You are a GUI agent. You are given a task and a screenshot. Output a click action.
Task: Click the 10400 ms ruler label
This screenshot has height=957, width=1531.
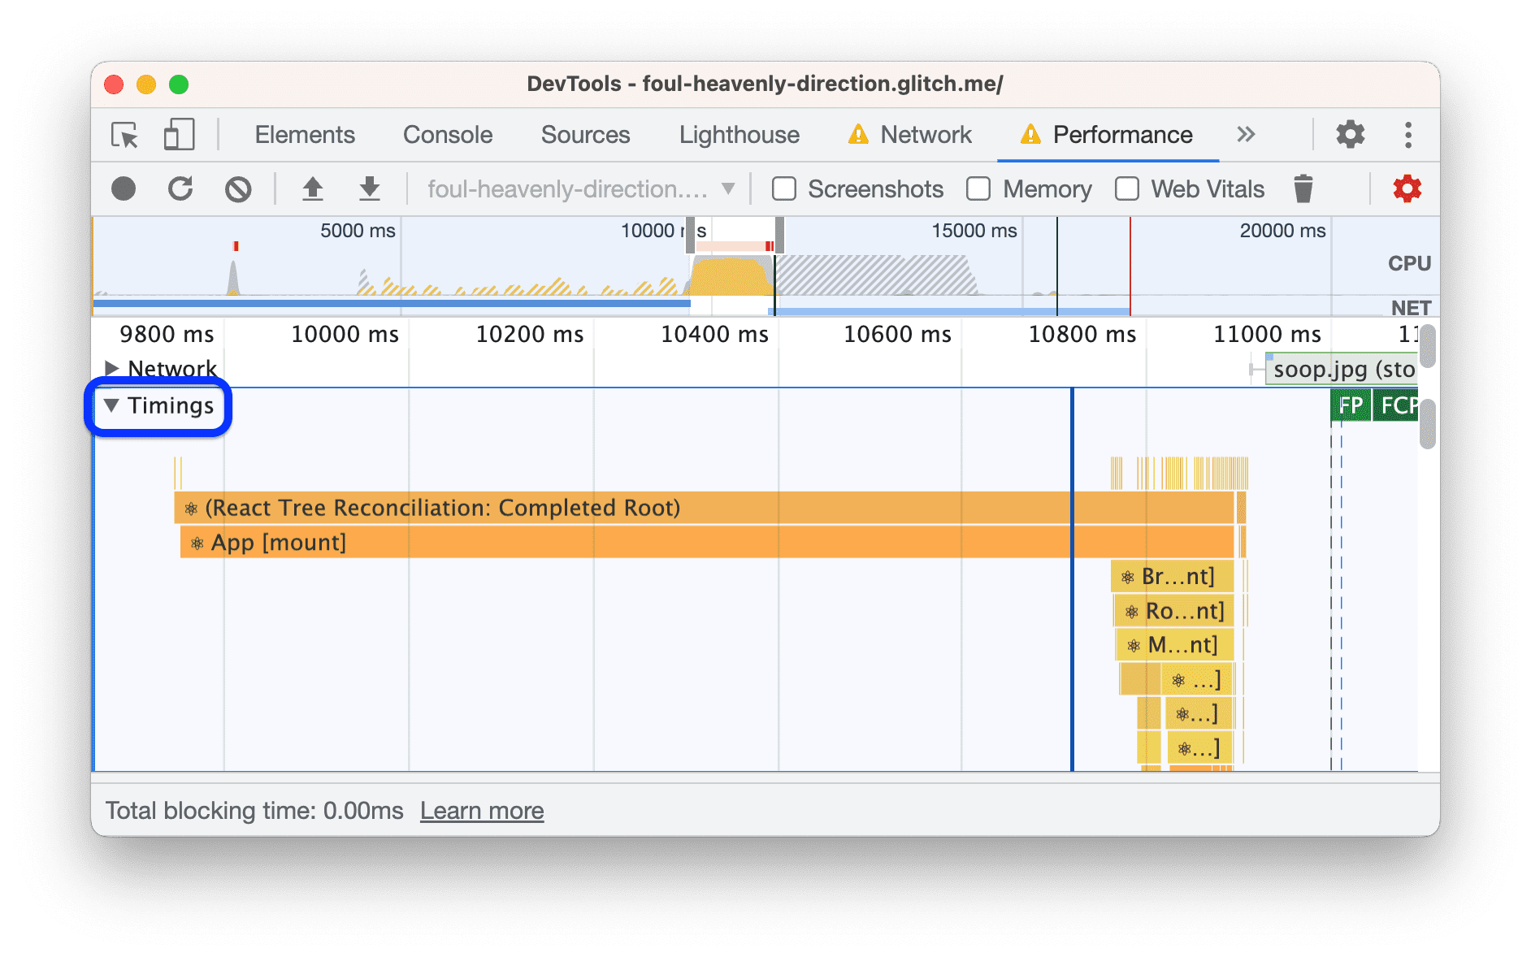point(714,334)
